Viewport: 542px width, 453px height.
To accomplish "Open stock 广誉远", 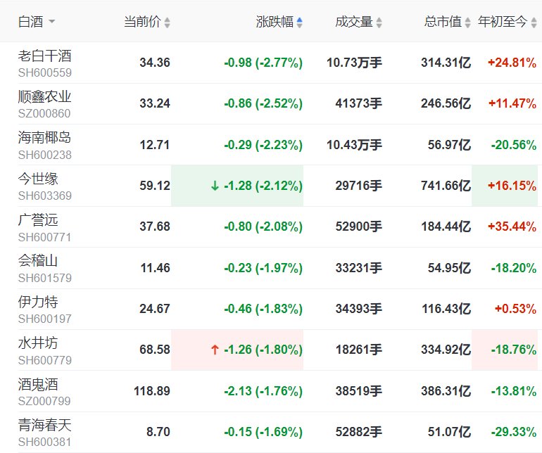I will pyautogui.click(x=38, y=219).
